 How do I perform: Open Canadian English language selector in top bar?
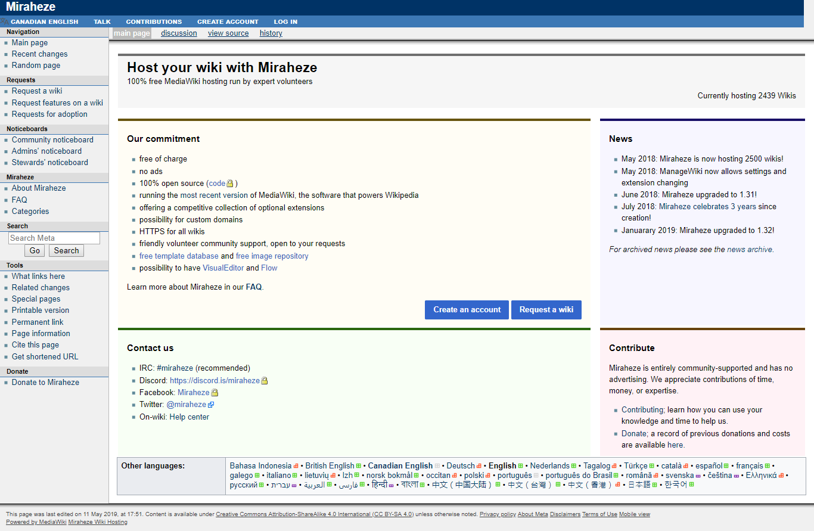pos(45,21)
